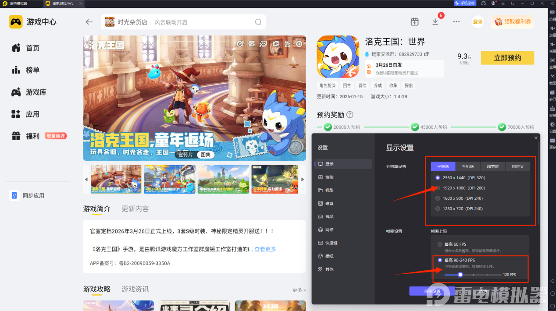Open 磁盘 settings category

point(343,203)
